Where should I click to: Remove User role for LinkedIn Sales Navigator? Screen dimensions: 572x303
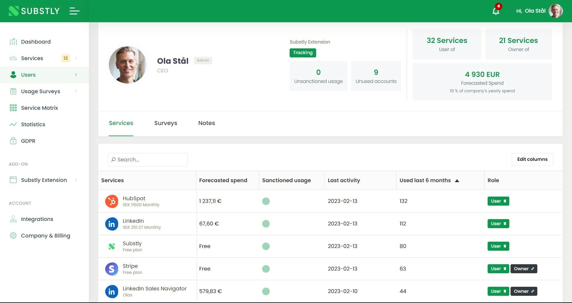[x=505, y=291]
